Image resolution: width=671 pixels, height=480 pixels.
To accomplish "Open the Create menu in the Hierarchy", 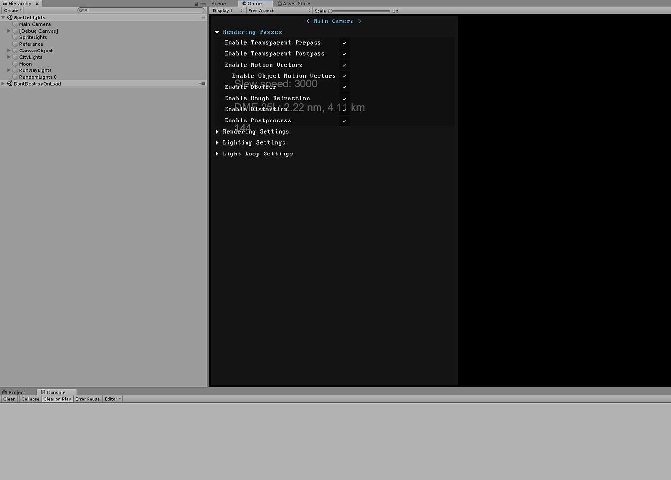I will pyautogui.click(x=12, y=10).
